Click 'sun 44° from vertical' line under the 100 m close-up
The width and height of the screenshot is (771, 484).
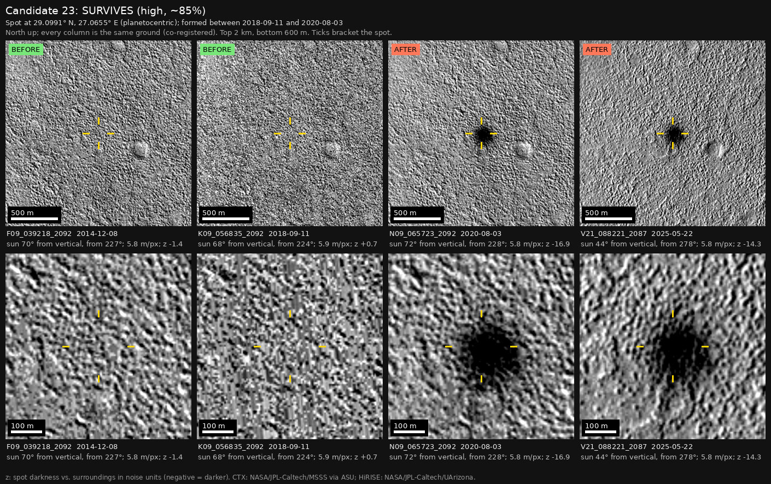click(x=671, y=457)
